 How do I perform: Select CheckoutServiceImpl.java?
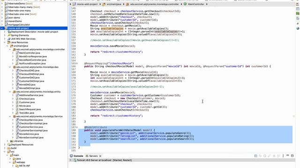(x=33, y=123)
